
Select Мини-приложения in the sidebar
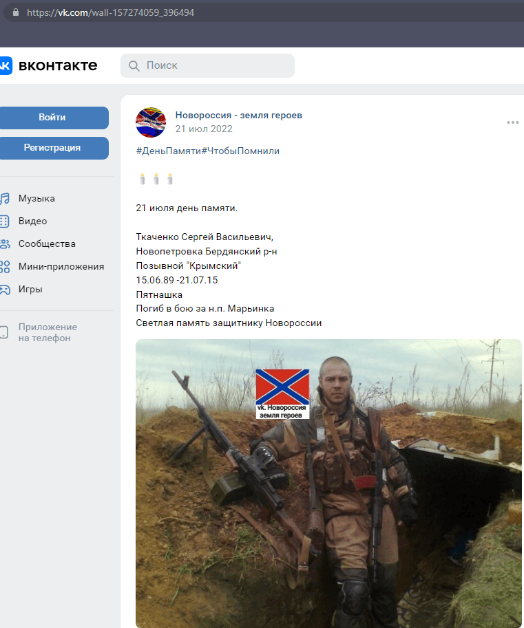point(61,267)
